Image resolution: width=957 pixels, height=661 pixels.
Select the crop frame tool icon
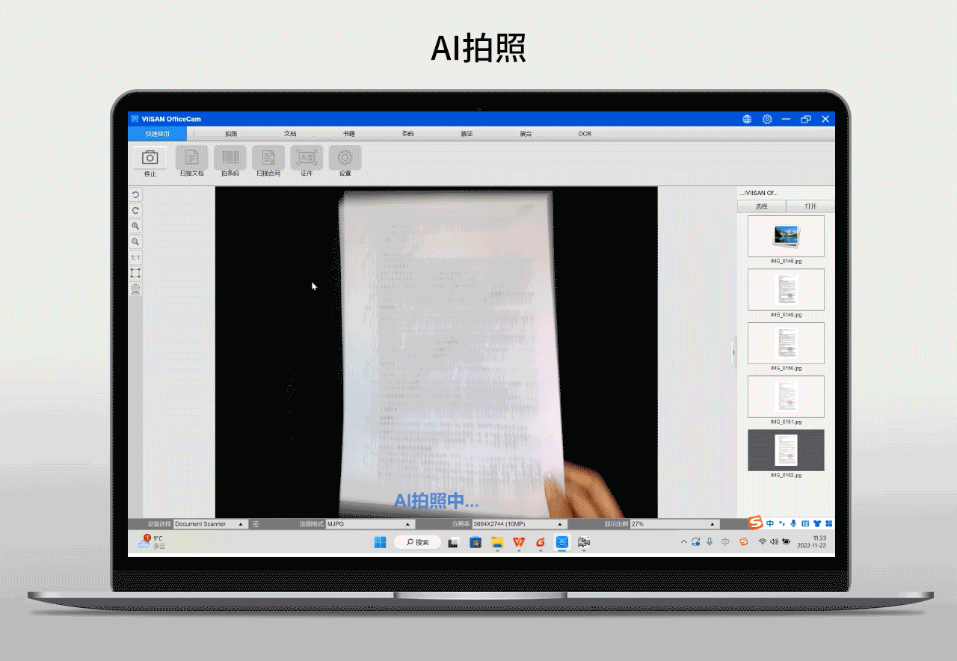point(135,273)
